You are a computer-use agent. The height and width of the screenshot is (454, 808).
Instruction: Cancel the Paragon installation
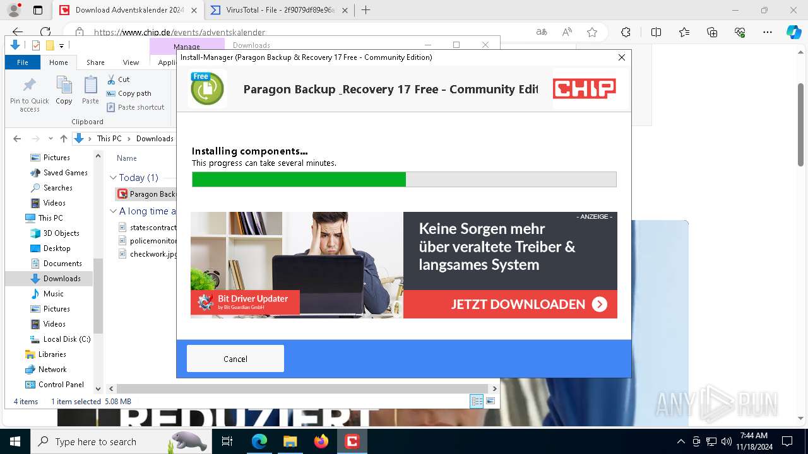coord(235,358)
